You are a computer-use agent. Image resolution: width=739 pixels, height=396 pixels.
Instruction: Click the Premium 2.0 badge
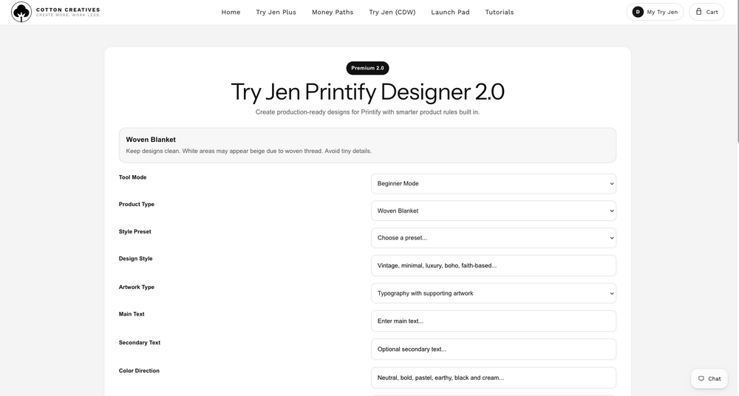[x=367, y=68]
